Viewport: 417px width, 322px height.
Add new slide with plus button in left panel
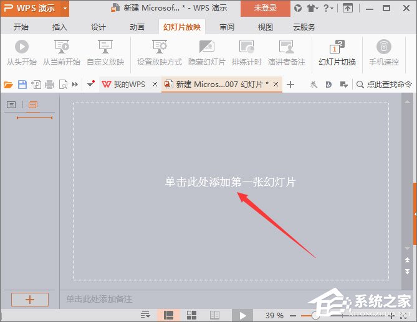click(29, 299)
